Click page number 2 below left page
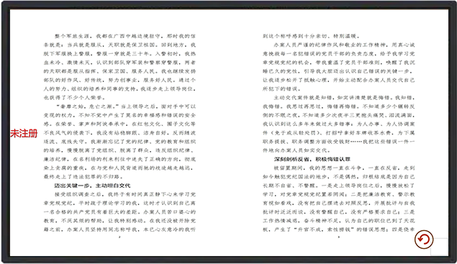 119,237
